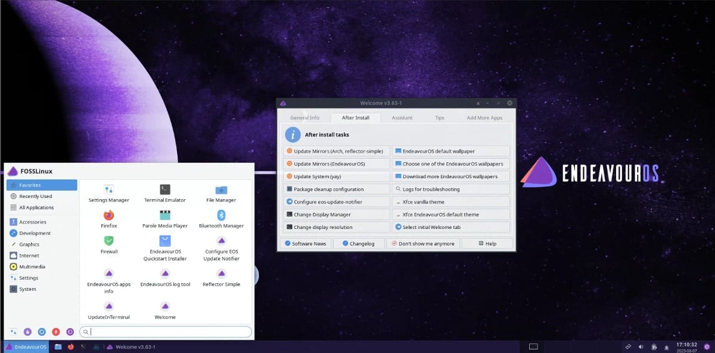715x353 pixels.
Task: Run Update System (yay)
Action: [x=337, y=176]
